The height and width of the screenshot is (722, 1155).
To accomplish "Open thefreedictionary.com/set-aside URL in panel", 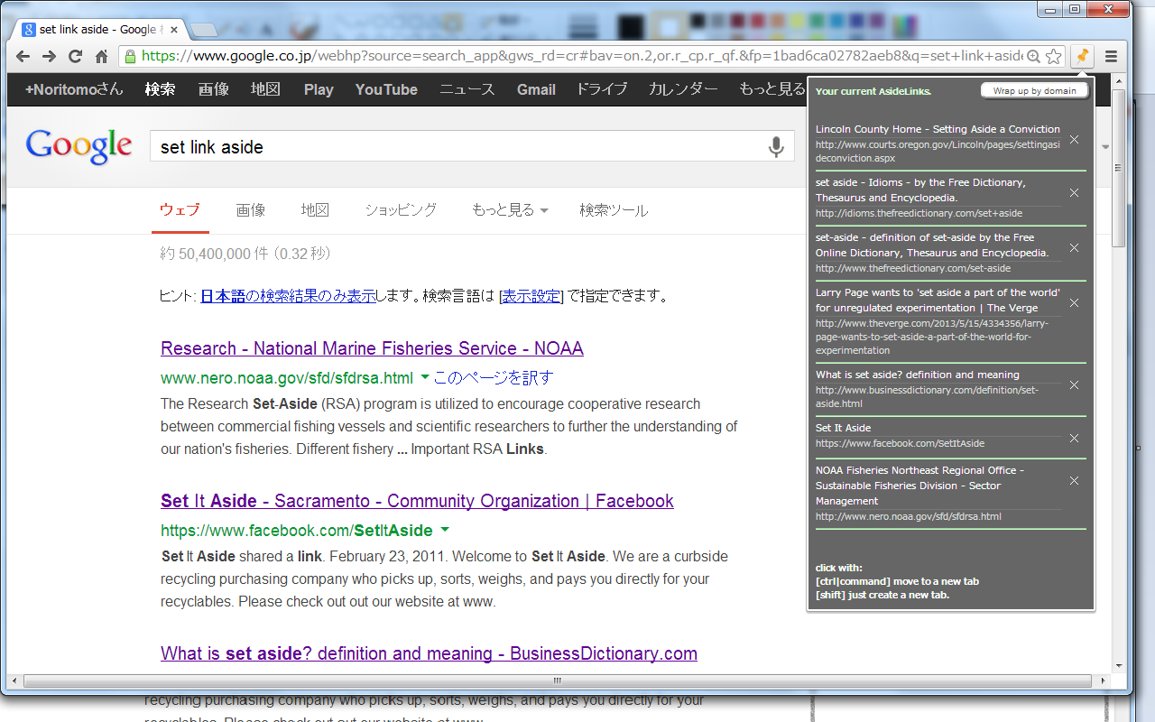I will (x=913, y=268).
